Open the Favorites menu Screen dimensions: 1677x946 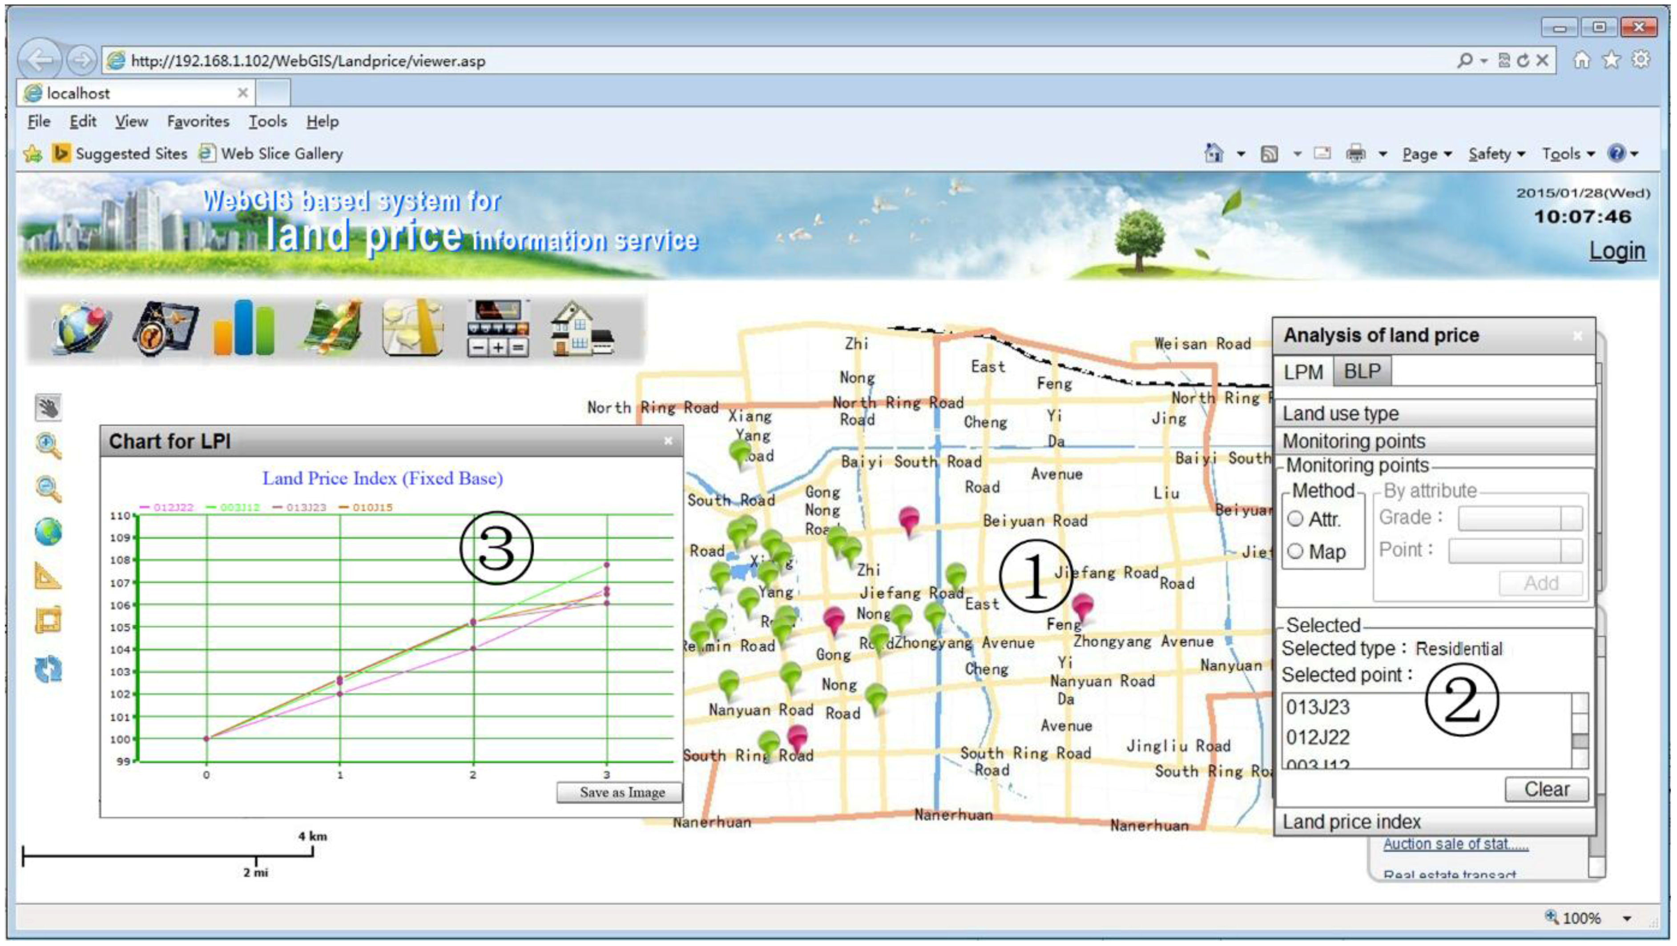pyautogui.click(x=198, y=121)
